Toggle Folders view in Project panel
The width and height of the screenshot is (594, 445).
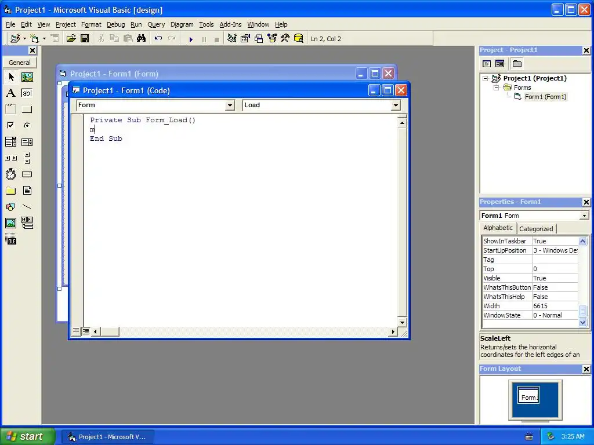pos(517,64)
